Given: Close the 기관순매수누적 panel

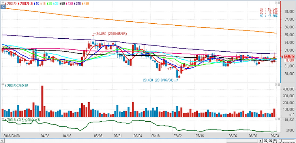Looking at the screenshot, I should (279, 119).
